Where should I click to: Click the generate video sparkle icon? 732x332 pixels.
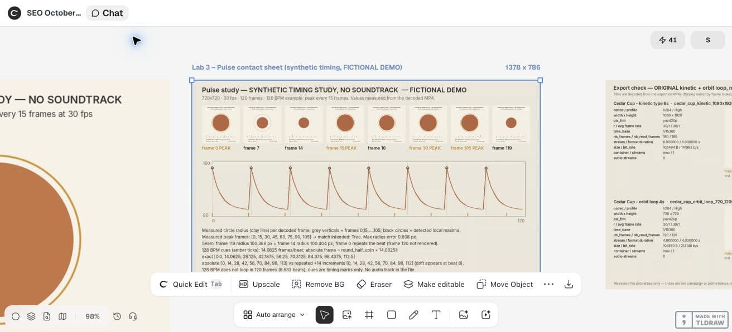[x=486, y=315]
